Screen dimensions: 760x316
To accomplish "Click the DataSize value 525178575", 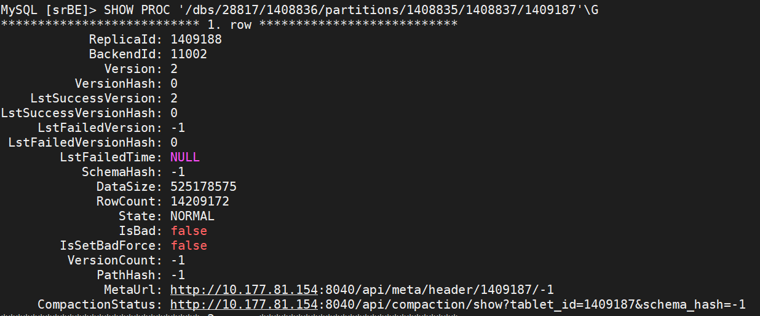I will click(204, 187).
